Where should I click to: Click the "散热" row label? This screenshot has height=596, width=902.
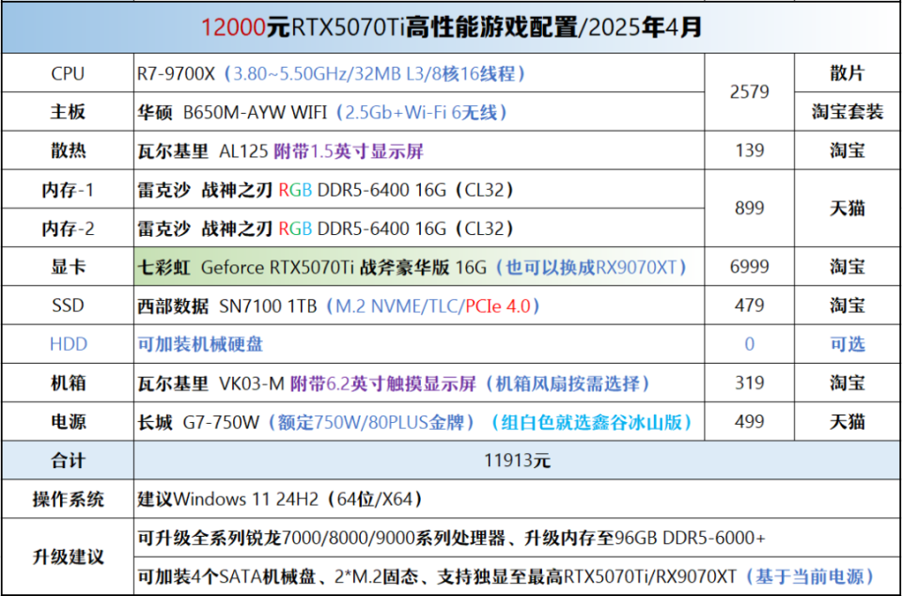tap(68, 150)
